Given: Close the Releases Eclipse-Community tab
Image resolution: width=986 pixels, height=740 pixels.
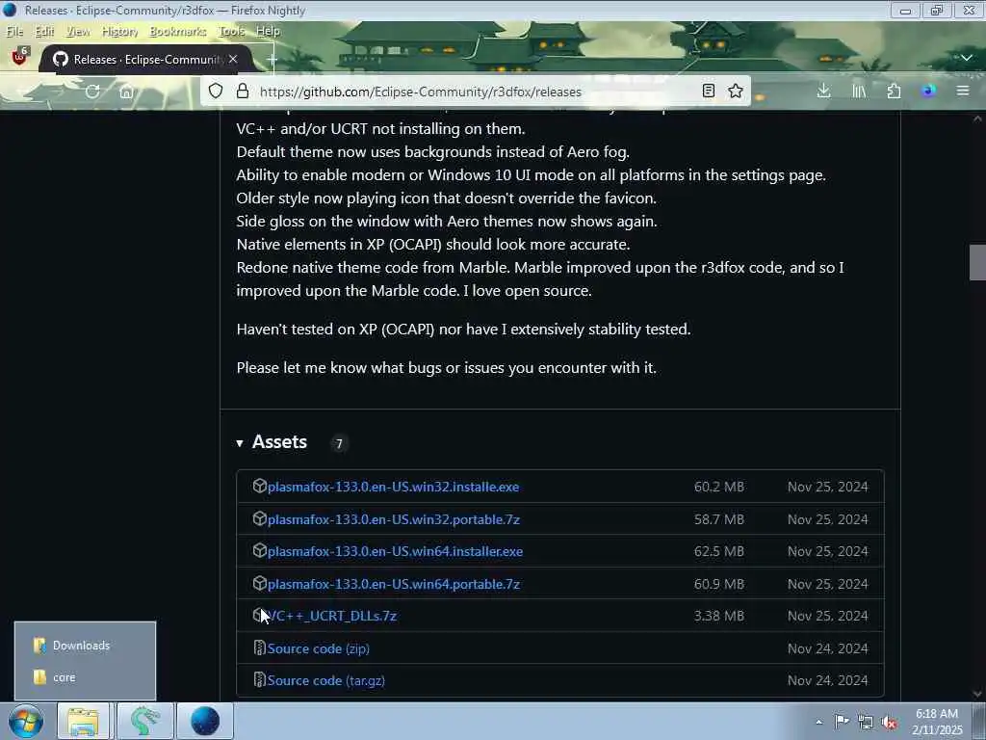Looking at the screenshot, I should pos(233,59).
